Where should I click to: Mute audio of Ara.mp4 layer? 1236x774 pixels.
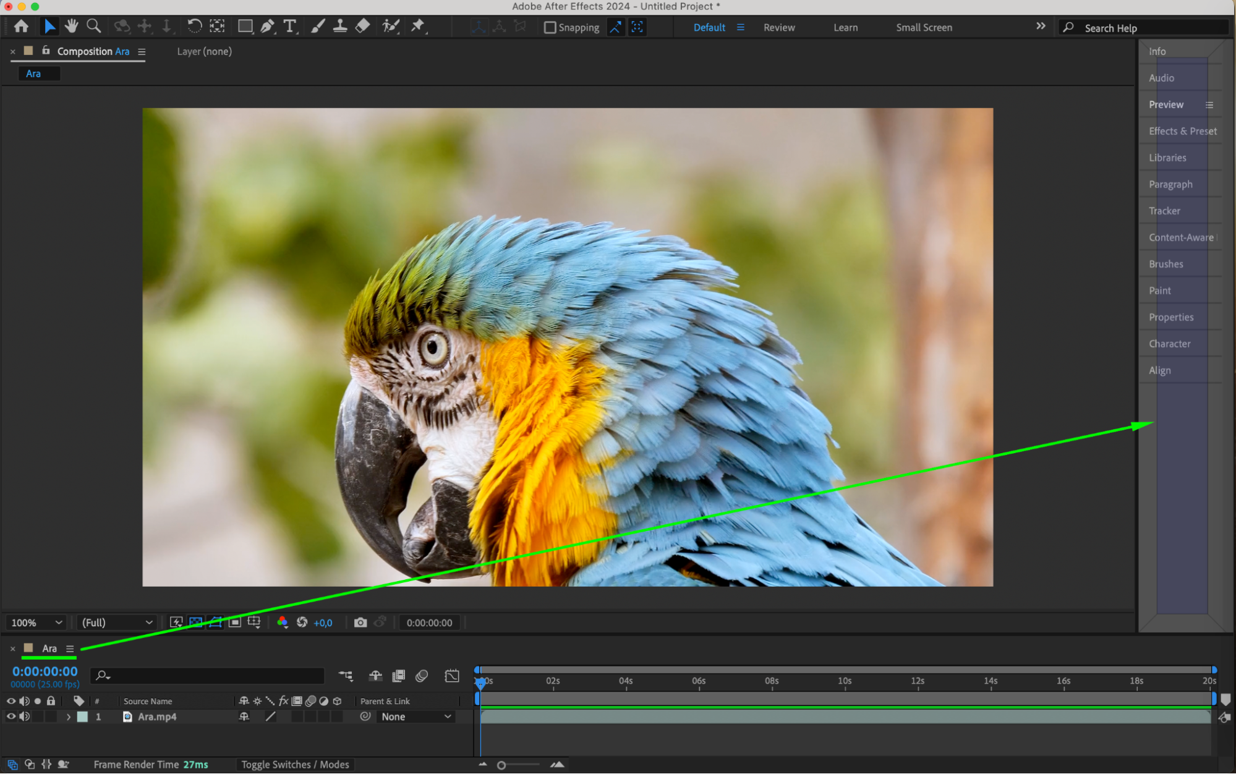24,717
